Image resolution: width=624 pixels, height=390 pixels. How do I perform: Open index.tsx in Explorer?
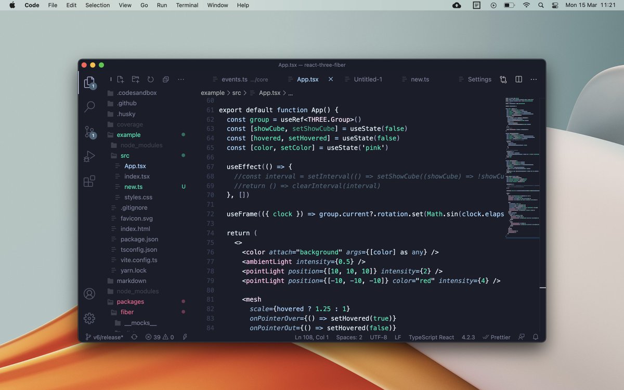click(x=137, y=176)
